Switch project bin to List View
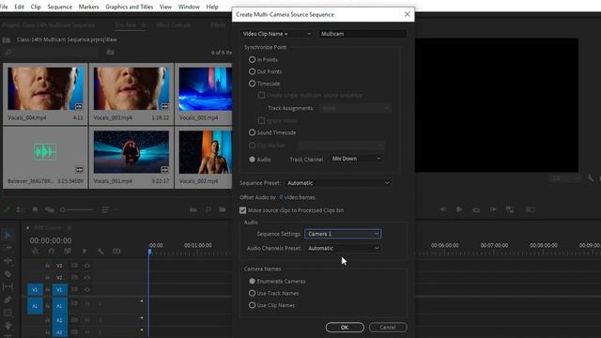This screenshot has width=601, height=338. pyautogui.click(x=21, y=209)
